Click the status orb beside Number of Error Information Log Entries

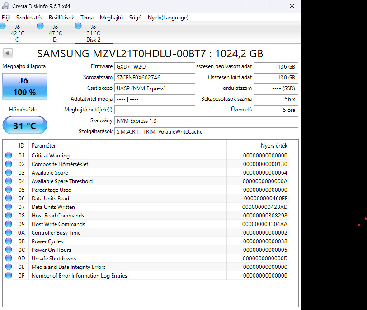coord(9,275)
